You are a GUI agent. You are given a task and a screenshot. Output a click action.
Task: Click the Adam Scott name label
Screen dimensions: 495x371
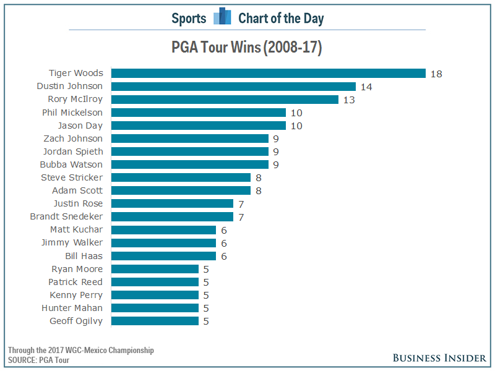tap(77, 190)
